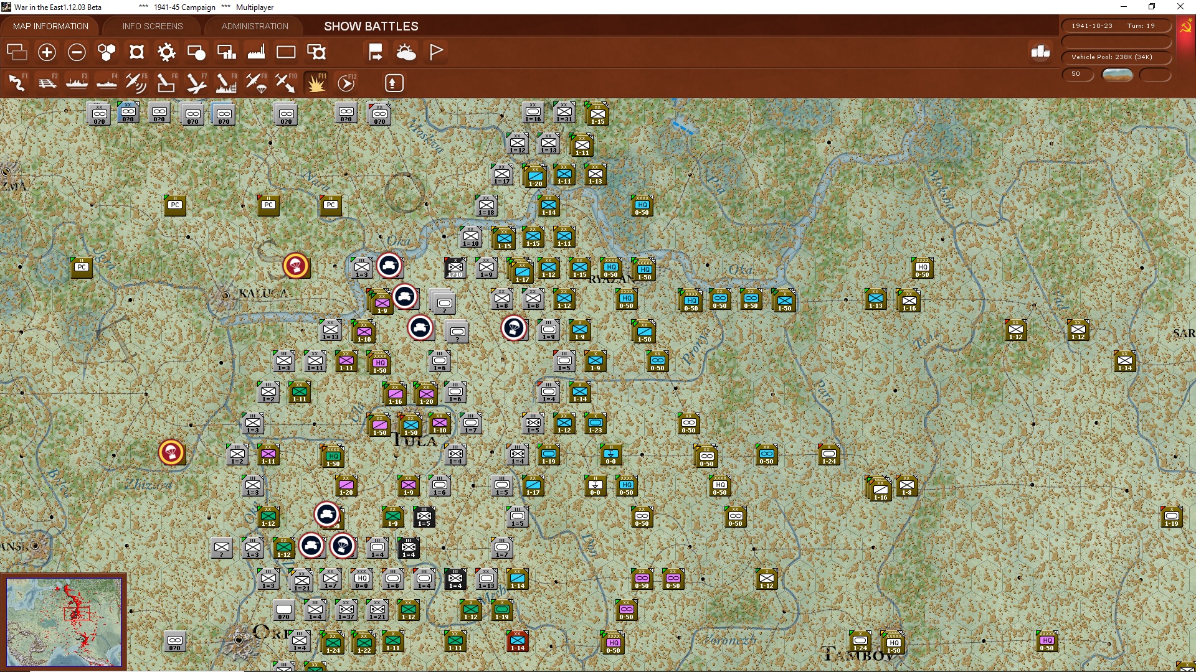Viewport: 1196px width, 672px height.
Task: Select the unit counter labeled 1=18
Action: 486,206
